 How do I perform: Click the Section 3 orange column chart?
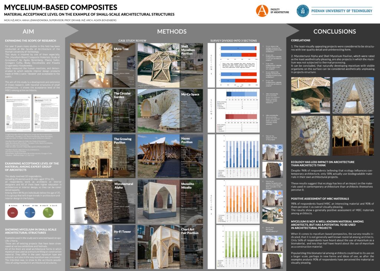coord(238,202)
